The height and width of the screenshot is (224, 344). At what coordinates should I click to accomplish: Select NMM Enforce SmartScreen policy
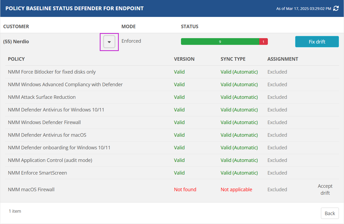point(38,173)
